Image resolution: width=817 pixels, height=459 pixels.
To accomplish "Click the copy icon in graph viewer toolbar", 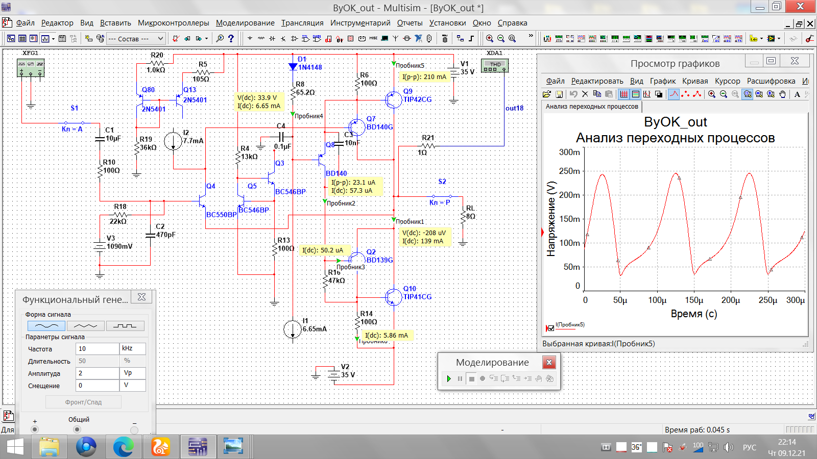I will (597, 94).
